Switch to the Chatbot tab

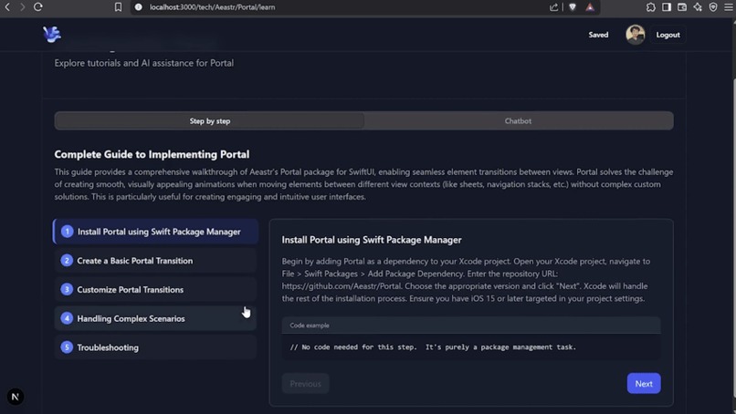518,121
